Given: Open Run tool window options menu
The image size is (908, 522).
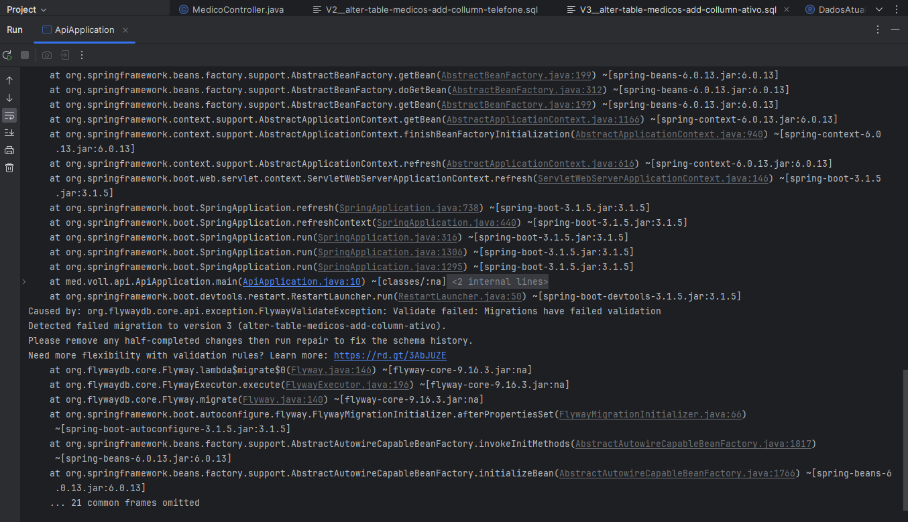Looking at the screenshot, I should coord(878,29).
